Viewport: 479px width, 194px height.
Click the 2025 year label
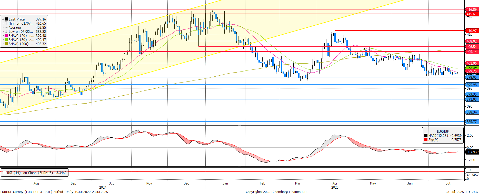[x=335, y=187]
